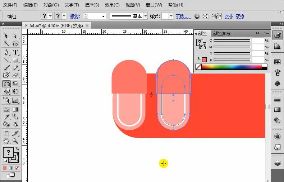Expand the 基本 brush definition dropdown
284x182 pixels.
145,16
